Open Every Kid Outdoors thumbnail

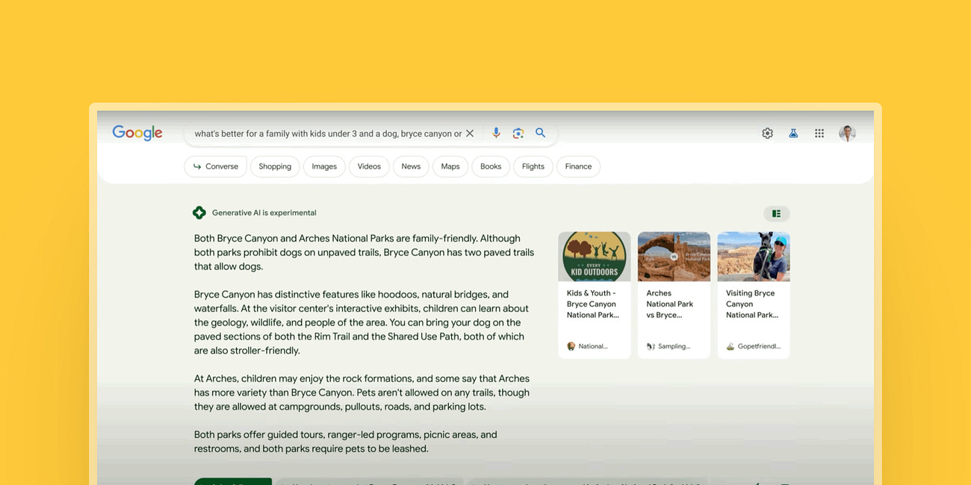(x=595, y=257)
